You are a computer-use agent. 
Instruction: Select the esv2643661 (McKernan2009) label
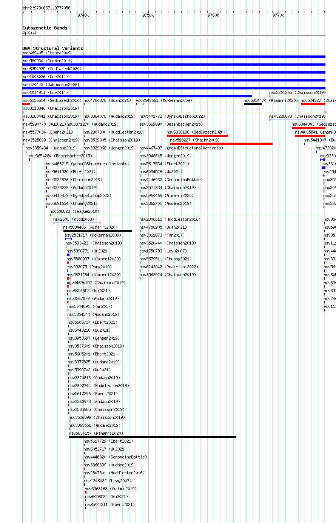click(x=164, y=100)
